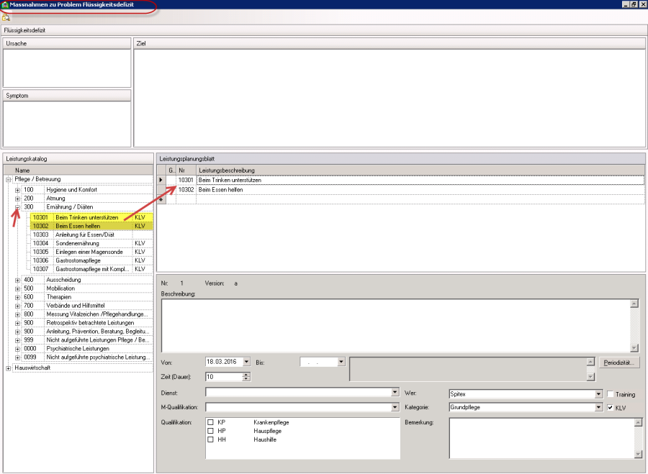Uncheck the KLV checkbox
Screen dimensions: 648x474
(611, 408)
